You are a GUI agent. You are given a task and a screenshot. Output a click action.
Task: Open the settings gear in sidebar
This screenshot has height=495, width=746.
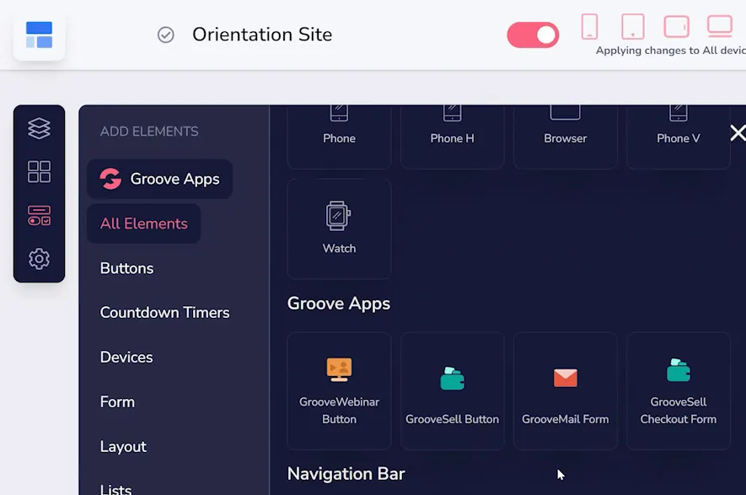39,259
